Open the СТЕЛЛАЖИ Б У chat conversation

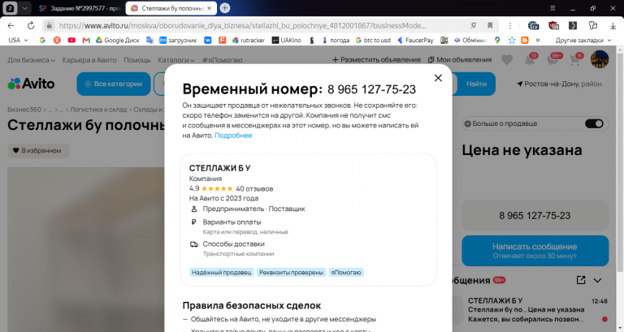tap(533, 310)
